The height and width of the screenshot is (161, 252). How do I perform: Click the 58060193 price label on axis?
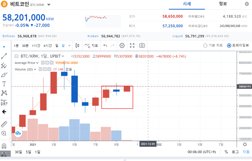[244, 86]
